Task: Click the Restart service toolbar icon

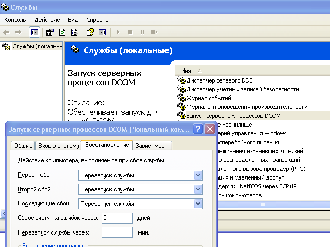Action: coord(154,32)
